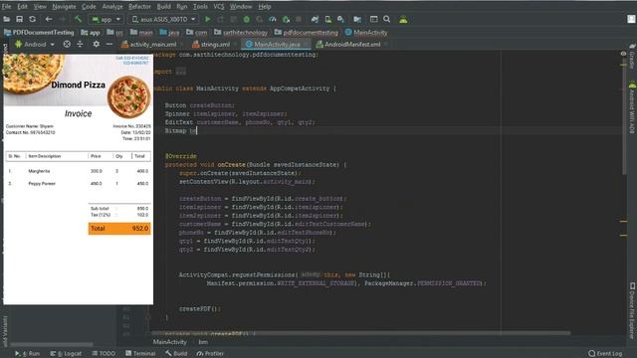Viewport: 637px width, 358px height.
Task: Click the green Run app play icon
Action: point(208,19)
